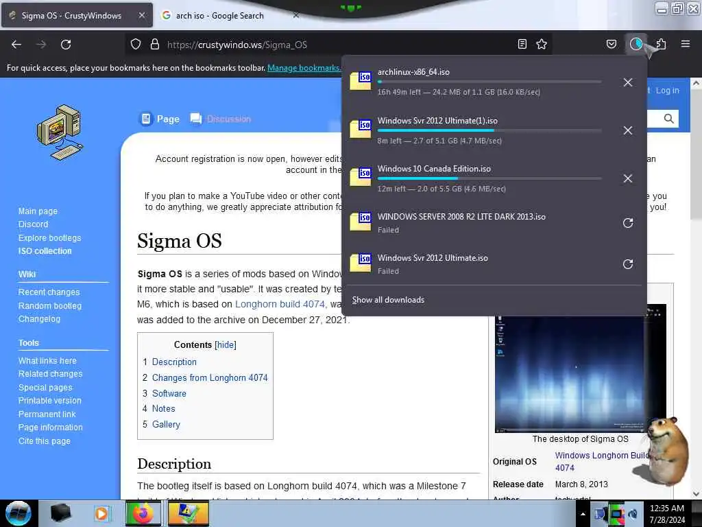
Task: Cancel Windows Svr 2012 Ultimate(1).iso download
Action: tap(628, 130)
